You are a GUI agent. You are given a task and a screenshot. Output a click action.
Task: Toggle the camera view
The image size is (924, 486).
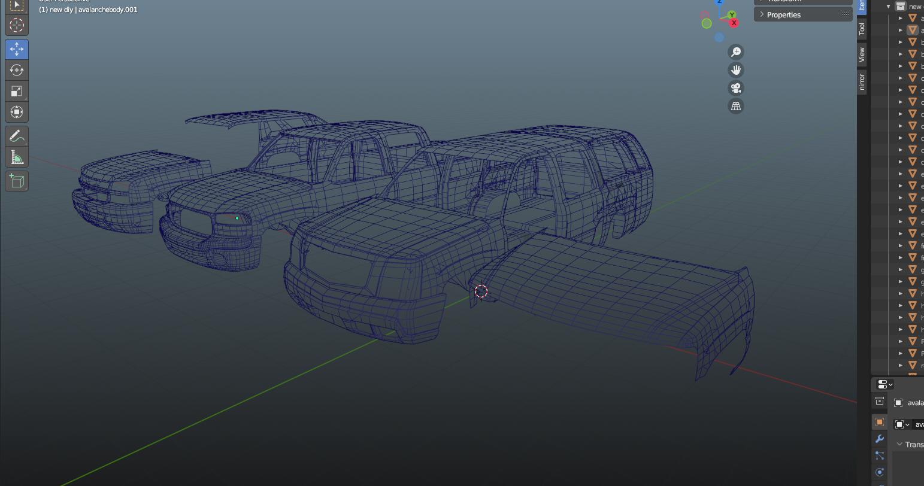(x=736, y=88)
